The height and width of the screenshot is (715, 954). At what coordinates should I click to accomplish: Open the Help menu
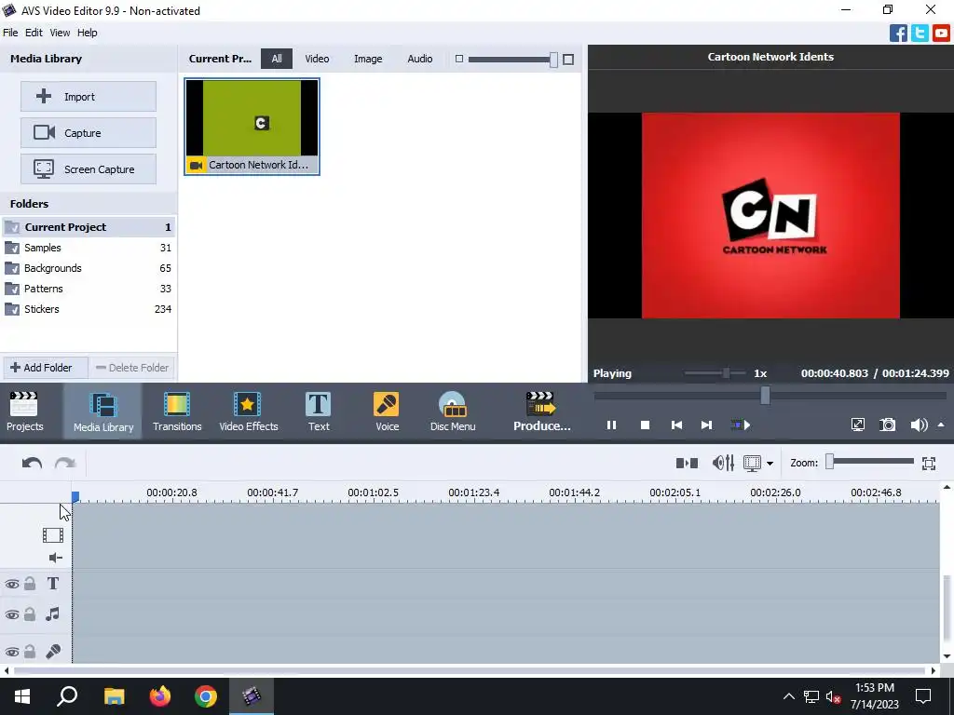click(x=87, y=33)
